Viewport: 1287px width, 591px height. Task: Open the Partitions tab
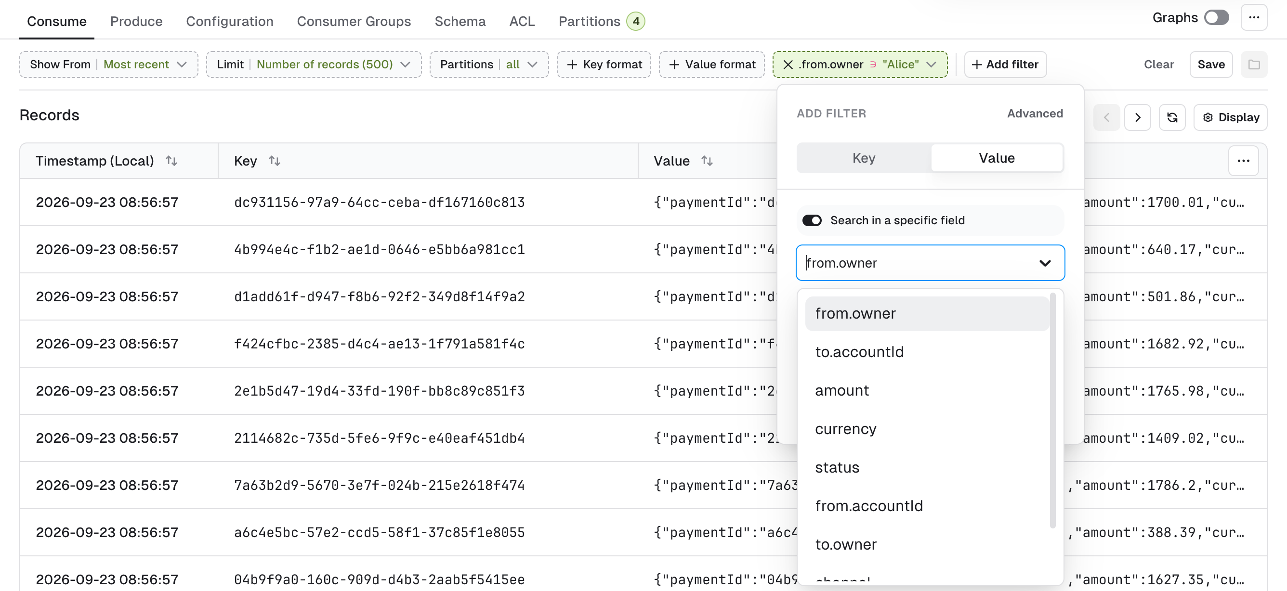click(602, 21)
